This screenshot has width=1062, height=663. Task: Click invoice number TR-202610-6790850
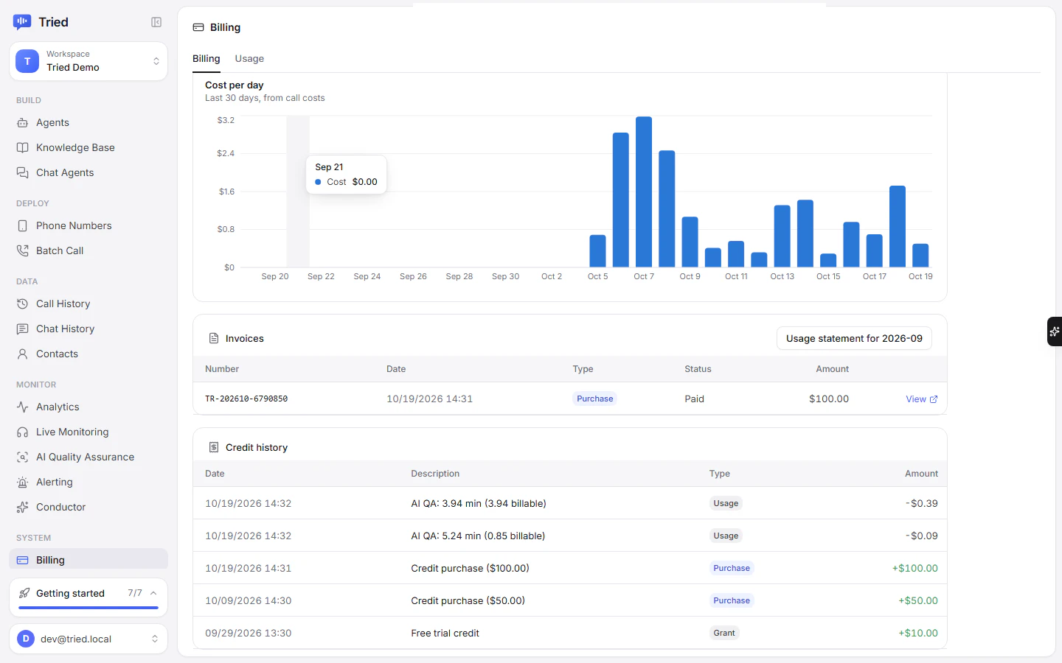pos(246,399)
